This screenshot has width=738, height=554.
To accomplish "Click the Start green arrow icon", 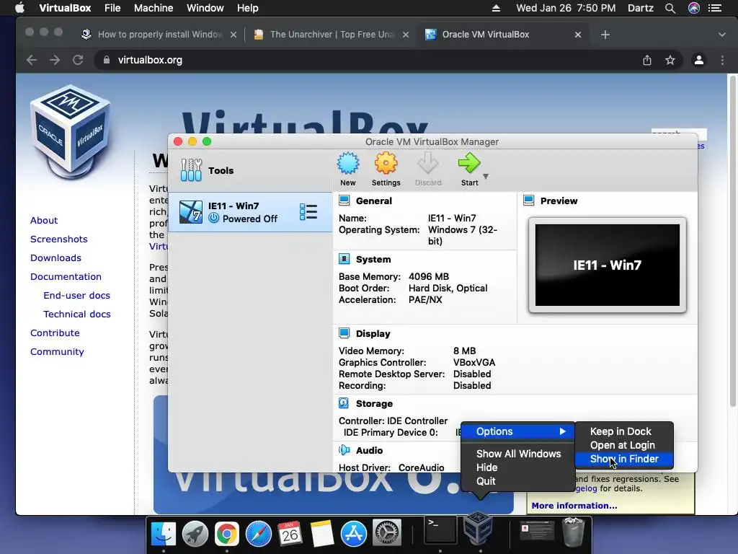I will point(469,164).
